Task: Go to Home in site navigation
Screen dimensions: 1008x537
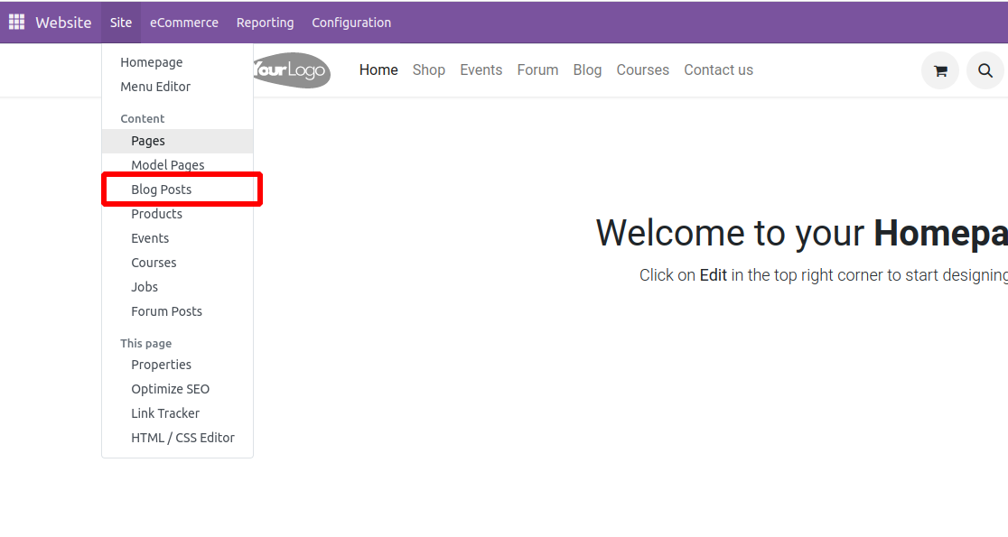Action: coord(378,70)
